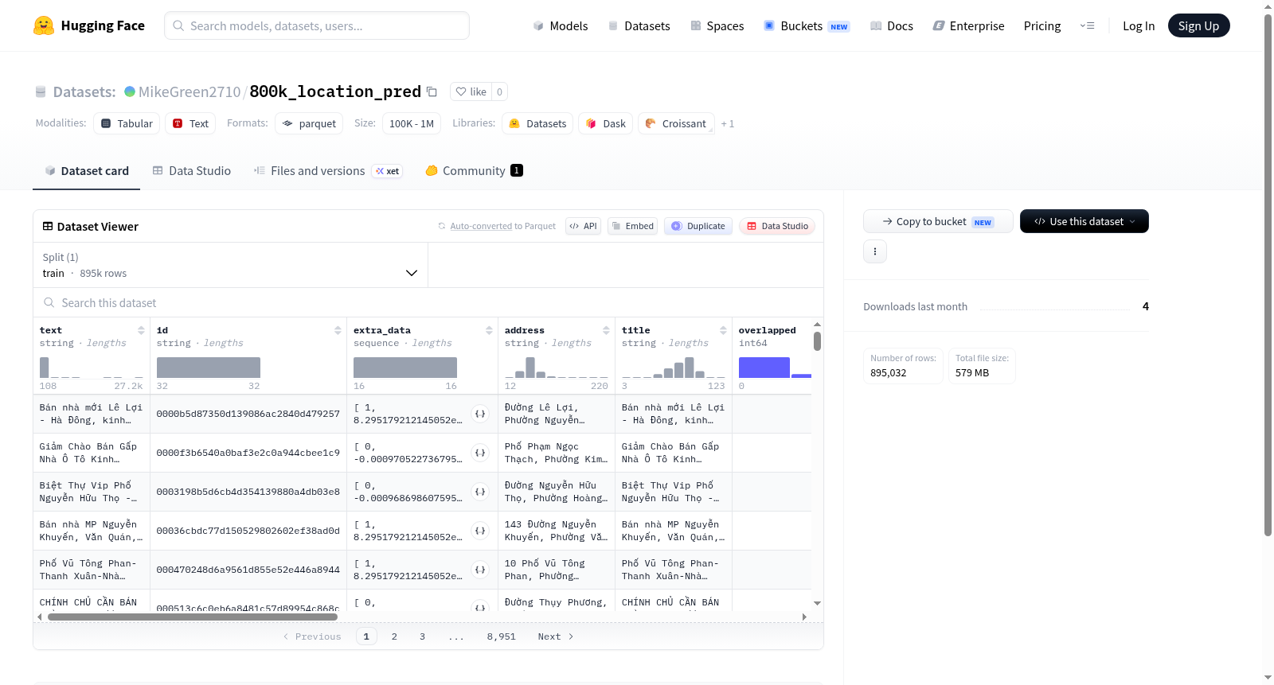1274x685 pixels.
Task: Expand JSON braces in 0003198b5d6c row
Action: [480, 492]
